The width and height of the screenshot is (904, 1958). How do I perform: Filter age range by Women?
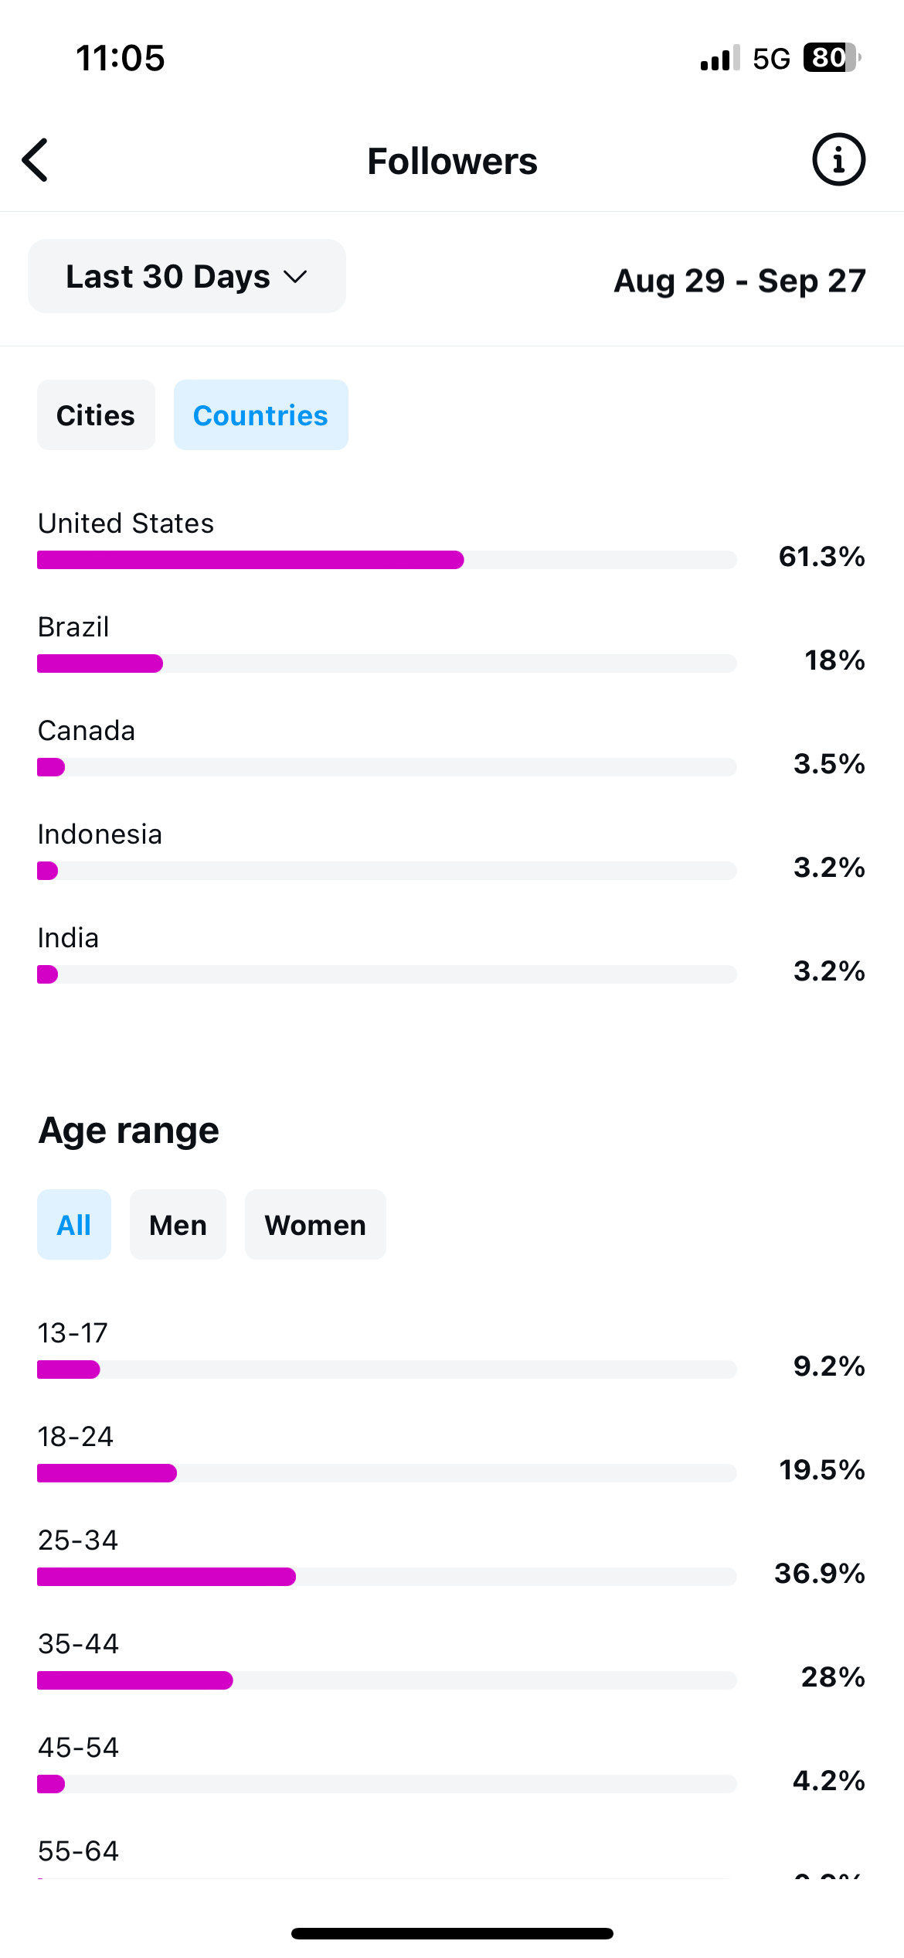pyautogui.click(x=315, y=1225)
